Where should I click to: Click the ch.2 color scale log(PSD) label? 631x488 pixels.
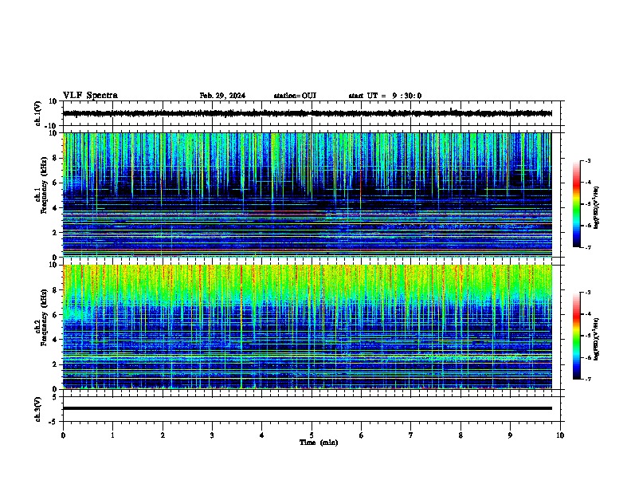(597, 339)
